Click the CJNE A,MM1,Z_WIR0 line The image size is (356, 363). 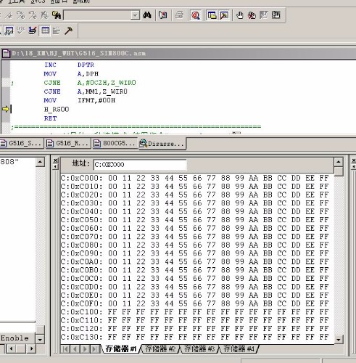(x=86, y=91)
